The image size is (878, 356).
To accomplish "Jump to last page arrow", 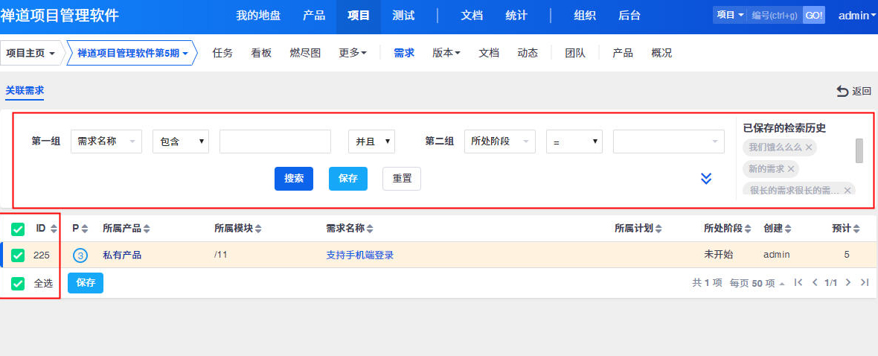I will [865, 283].
